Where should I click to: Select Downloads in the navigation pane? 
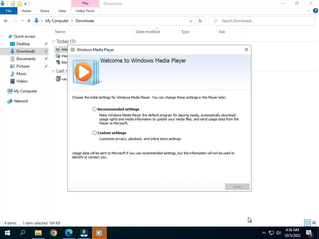pyautogui.click(x=26, y=51)
